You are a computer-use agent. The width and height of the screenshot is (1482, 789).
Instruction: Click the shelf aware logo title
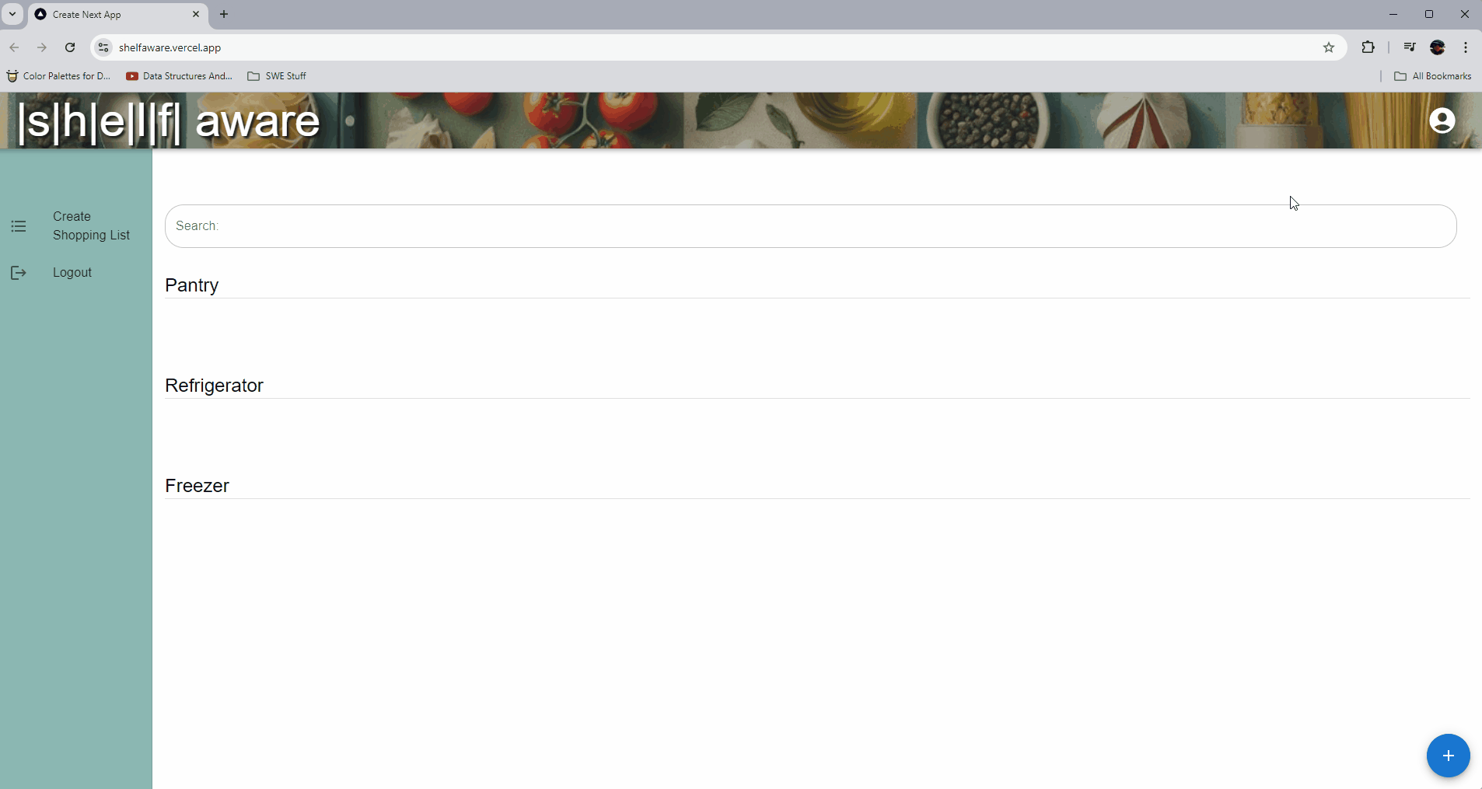pos(169,121)
